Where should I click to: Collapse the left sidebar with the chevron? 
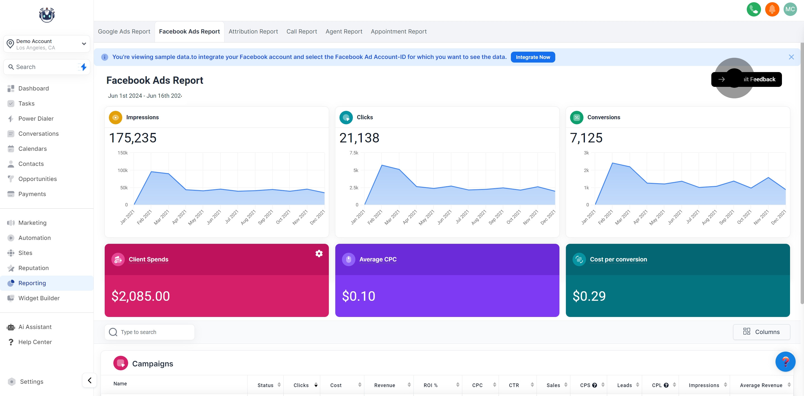click(x=90, y=380)
